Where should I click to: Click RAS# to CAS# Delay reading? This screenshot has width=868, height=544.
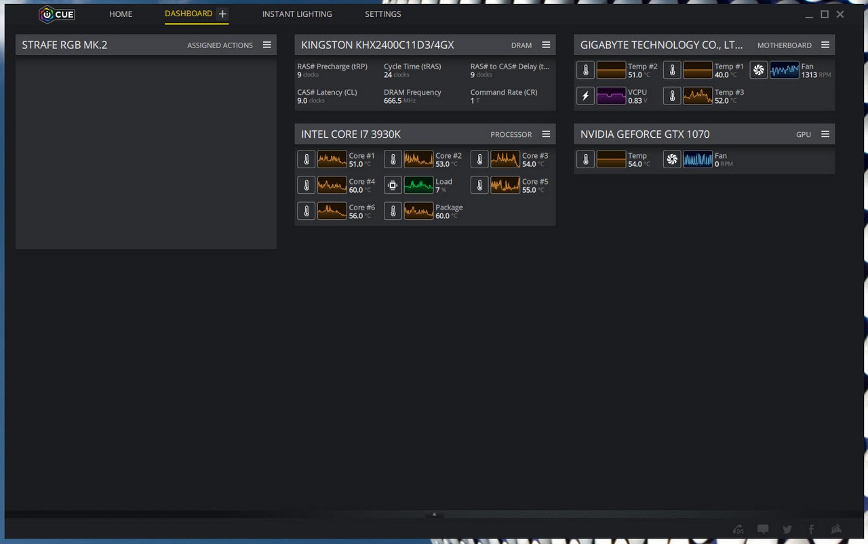[x=510, y=71]
